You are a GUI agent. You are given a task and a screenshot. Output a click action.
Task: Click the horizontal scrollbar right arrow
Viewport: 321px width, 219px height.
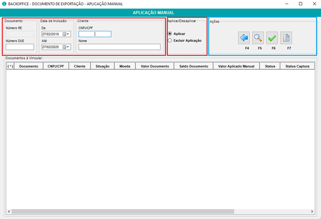click(x=312, y=212)
